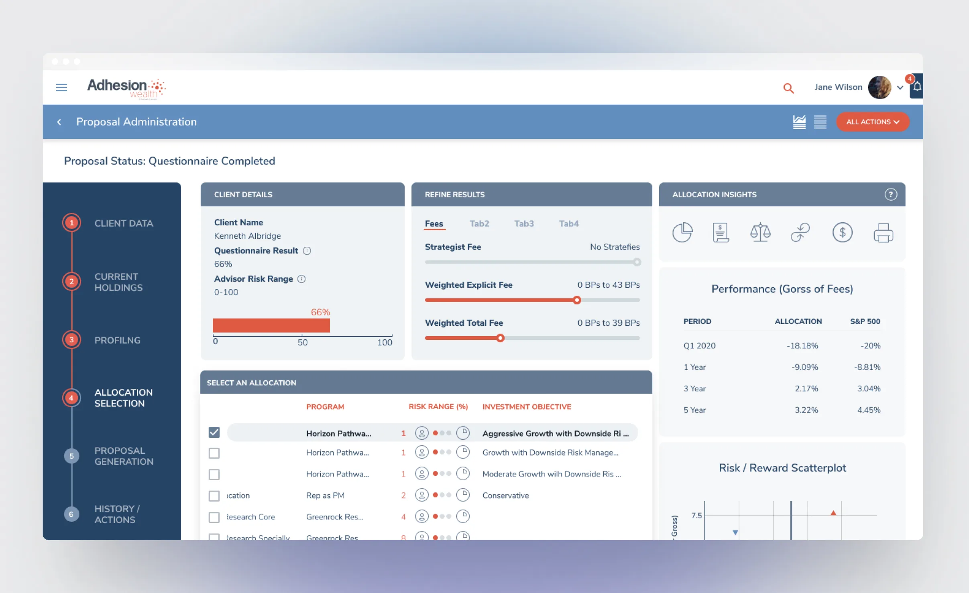The width and height of the screenshot is (969, 593).
Task: Switch to Tab4
Action: 569,223
